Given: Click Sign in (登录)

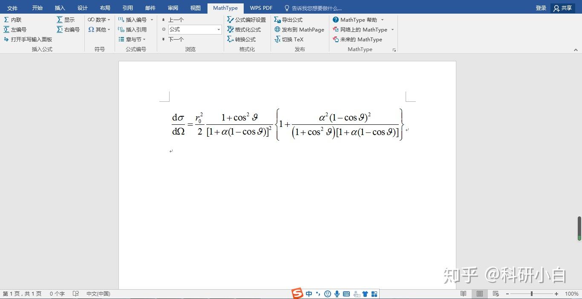Looking at the screenshot, I should tap(541, 8).
